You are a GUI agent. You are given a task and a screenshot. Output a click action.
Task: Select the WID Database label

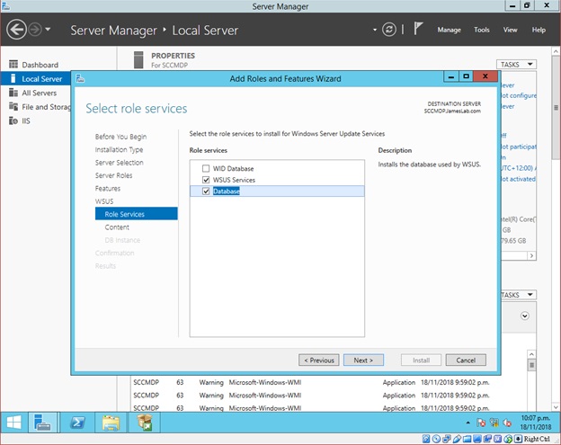[233, 168]
